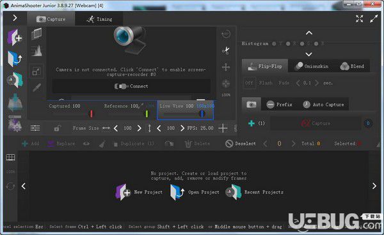The width and height of the screenshot is (384, 235).
Task: Select the grid overlay icon
Action: pyautogui.click(x=36, y=34)
